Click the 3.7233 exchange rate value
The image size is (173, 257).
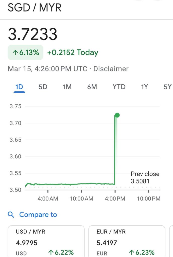[x=33, y=34]
